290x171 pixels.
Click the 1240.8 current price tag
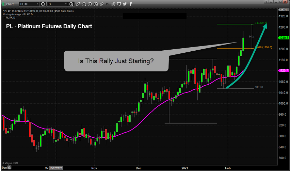(284, 38)
